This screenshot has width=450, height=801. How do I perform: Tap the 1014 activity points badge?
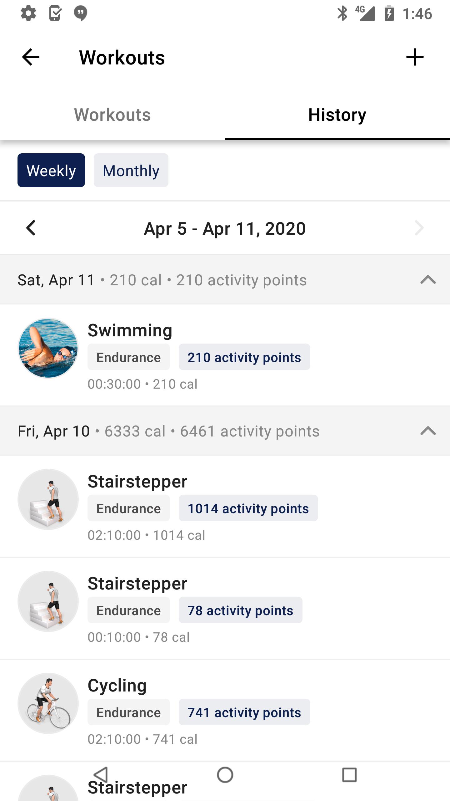point(248,508)
